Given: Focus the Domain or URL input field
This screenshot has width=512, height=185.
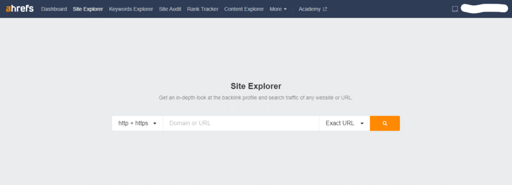Looking at the screenshot, I should [x=241, y=124].
